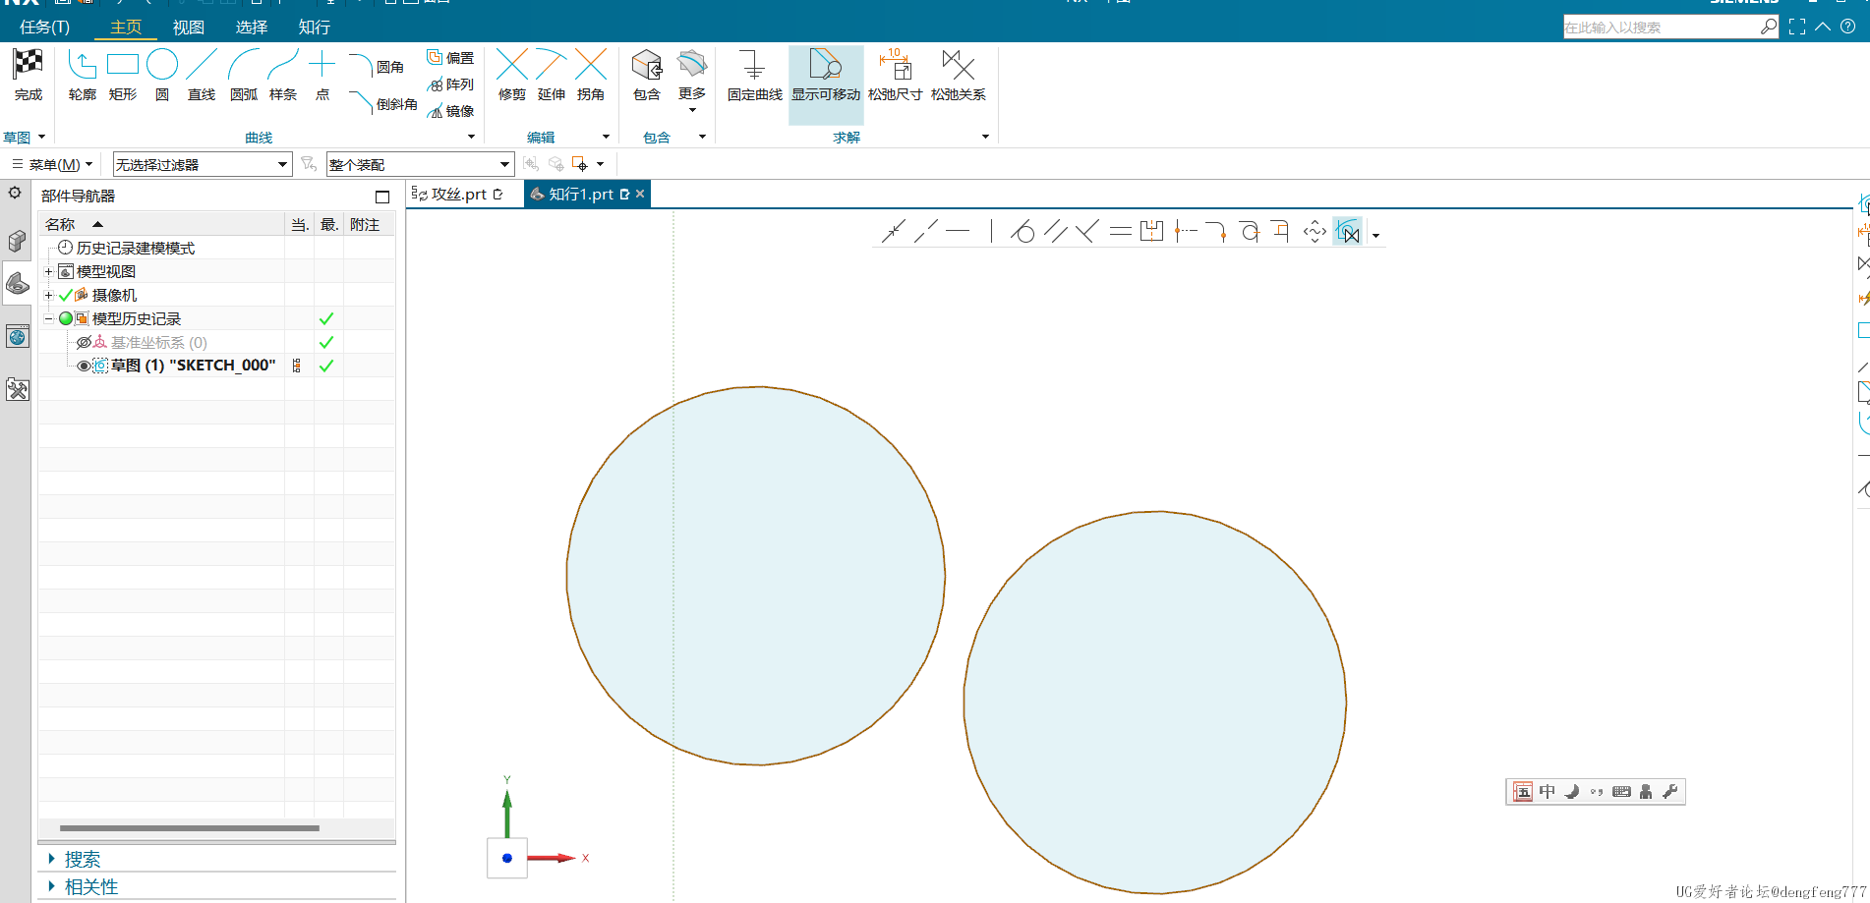Open resource bar settings gear icon
Screen dimensions: 1870x903
tap(15, 193)
